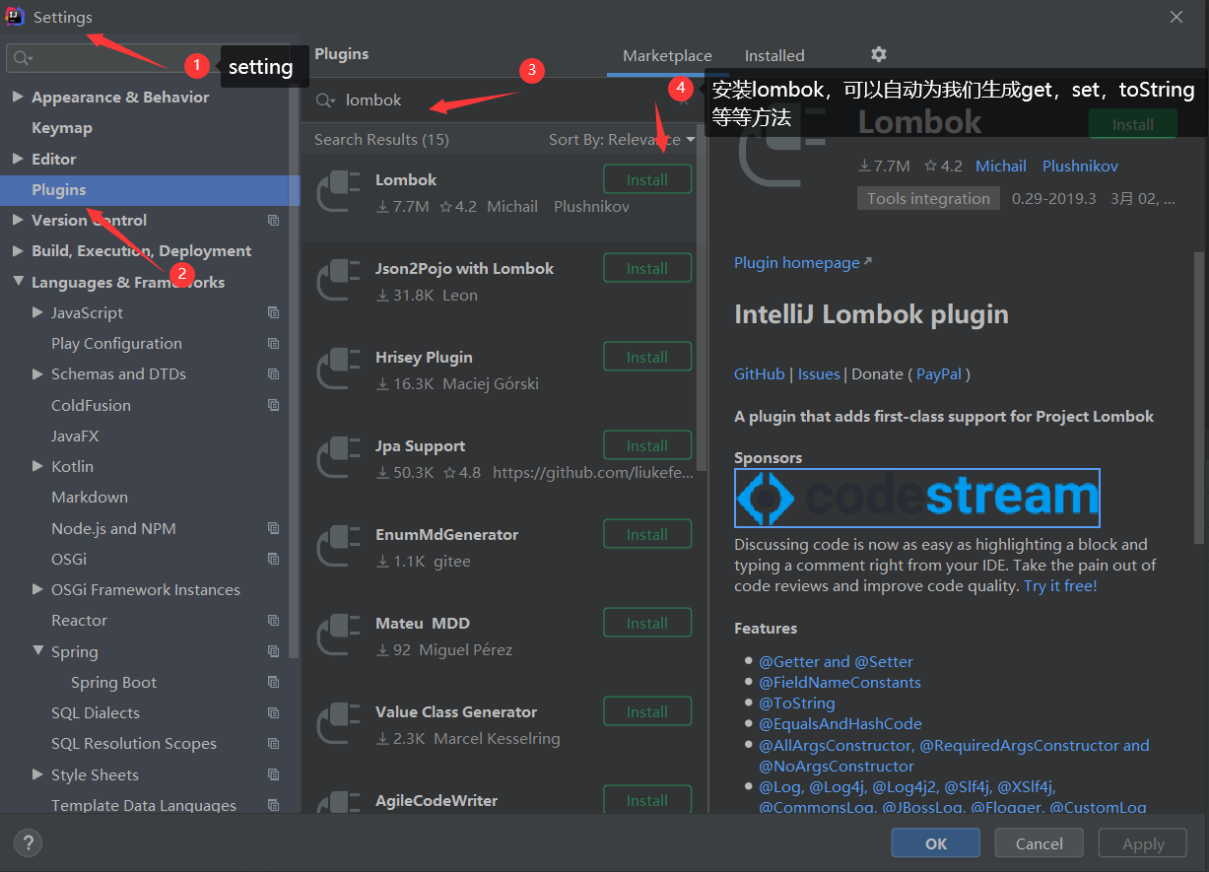Click project-level icon beside Reactor
Screen dimensions: 1209x872
(274, 621)
